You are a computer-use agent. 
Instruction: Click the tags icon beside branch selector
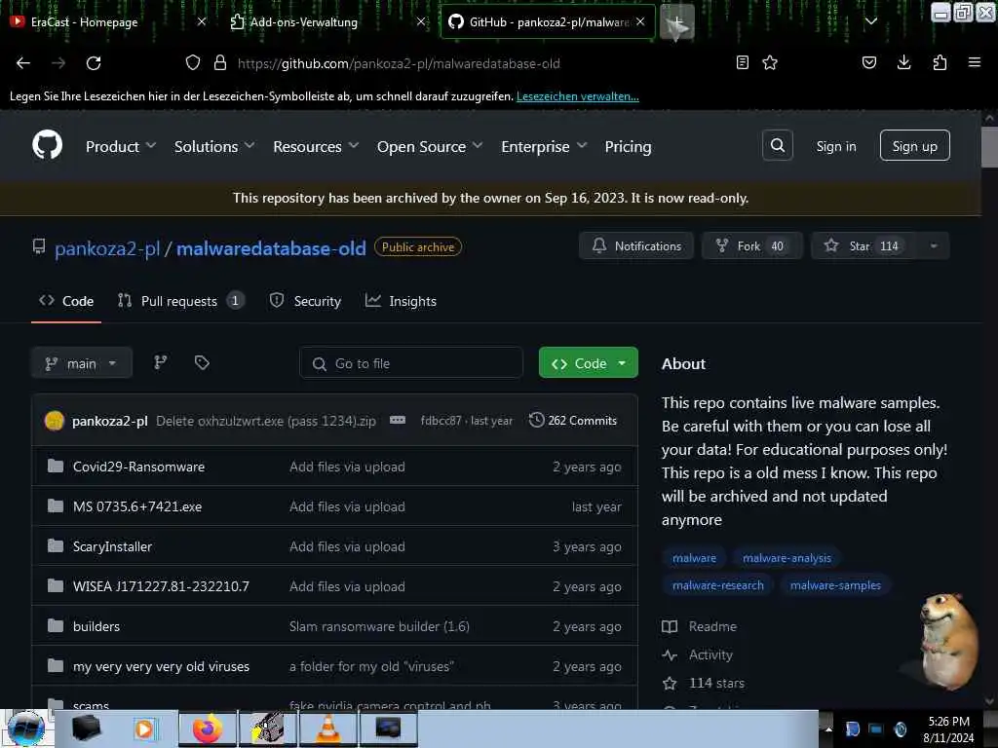click(202, 362)
